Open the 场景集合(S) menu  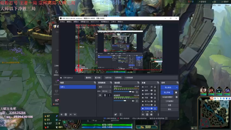point(105,22)
